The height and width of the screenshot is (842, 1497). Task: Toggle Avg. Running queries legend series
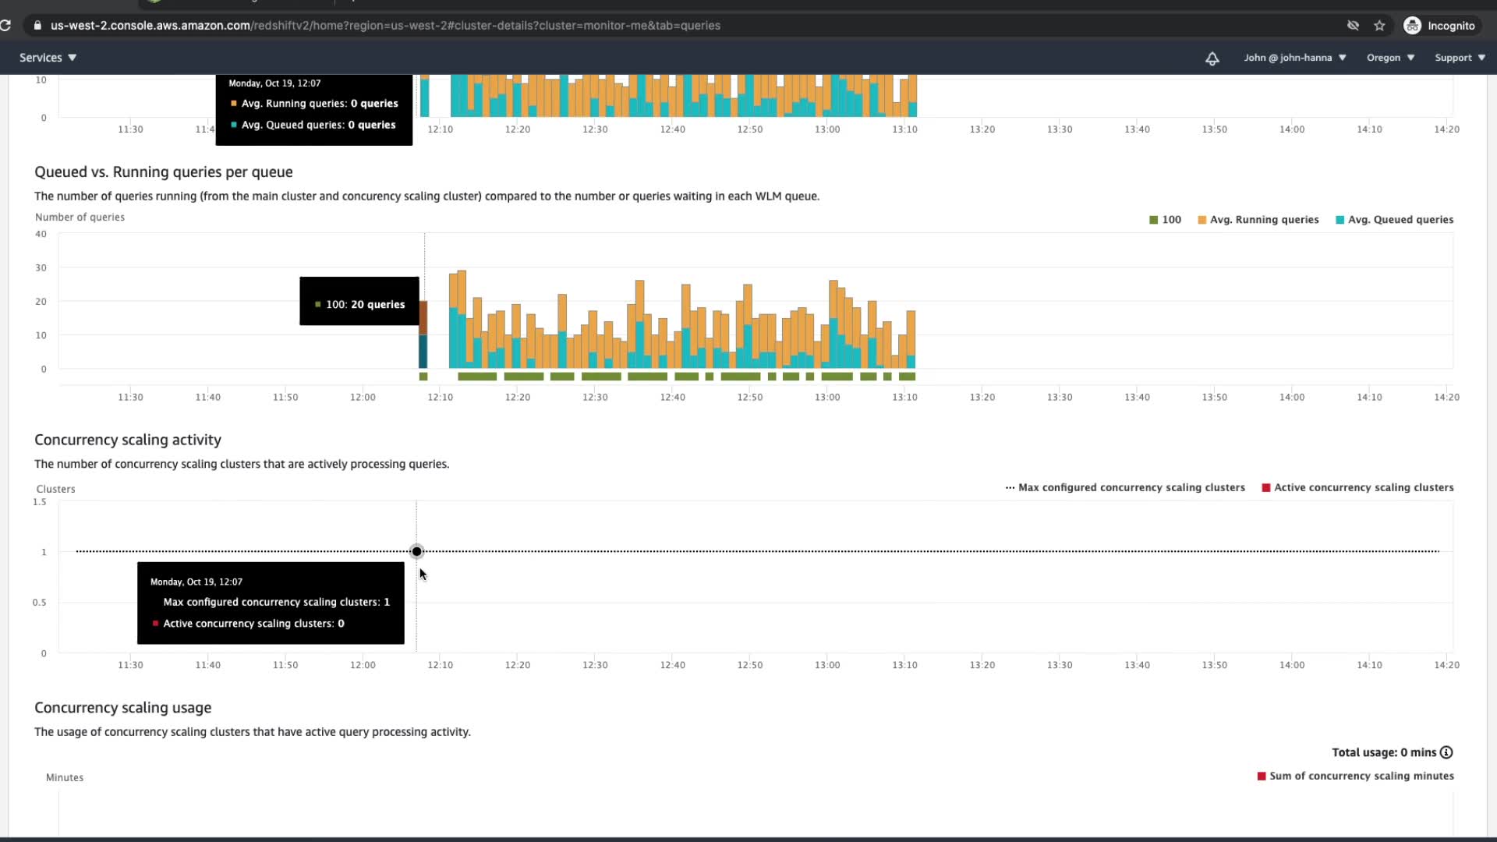pos(1263,220)
